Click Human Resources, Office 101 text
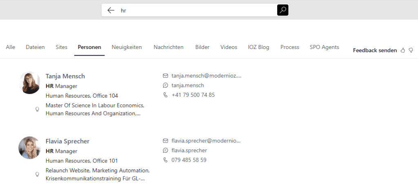Screen dimensions: 418x194 (82, 161)
